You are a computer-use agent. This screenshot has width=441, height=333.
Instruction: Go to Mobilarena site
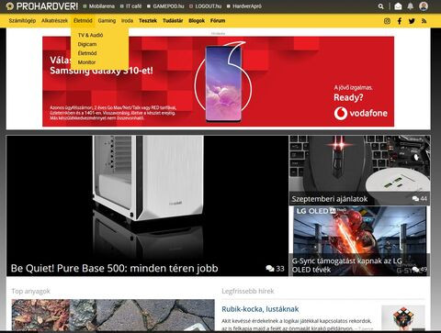tap(102, 6)
